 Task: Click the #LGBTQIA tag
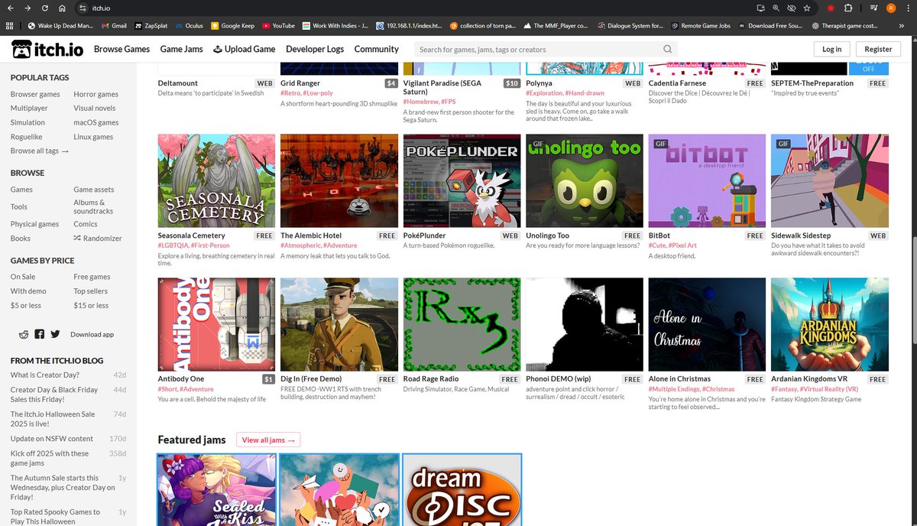173,245
